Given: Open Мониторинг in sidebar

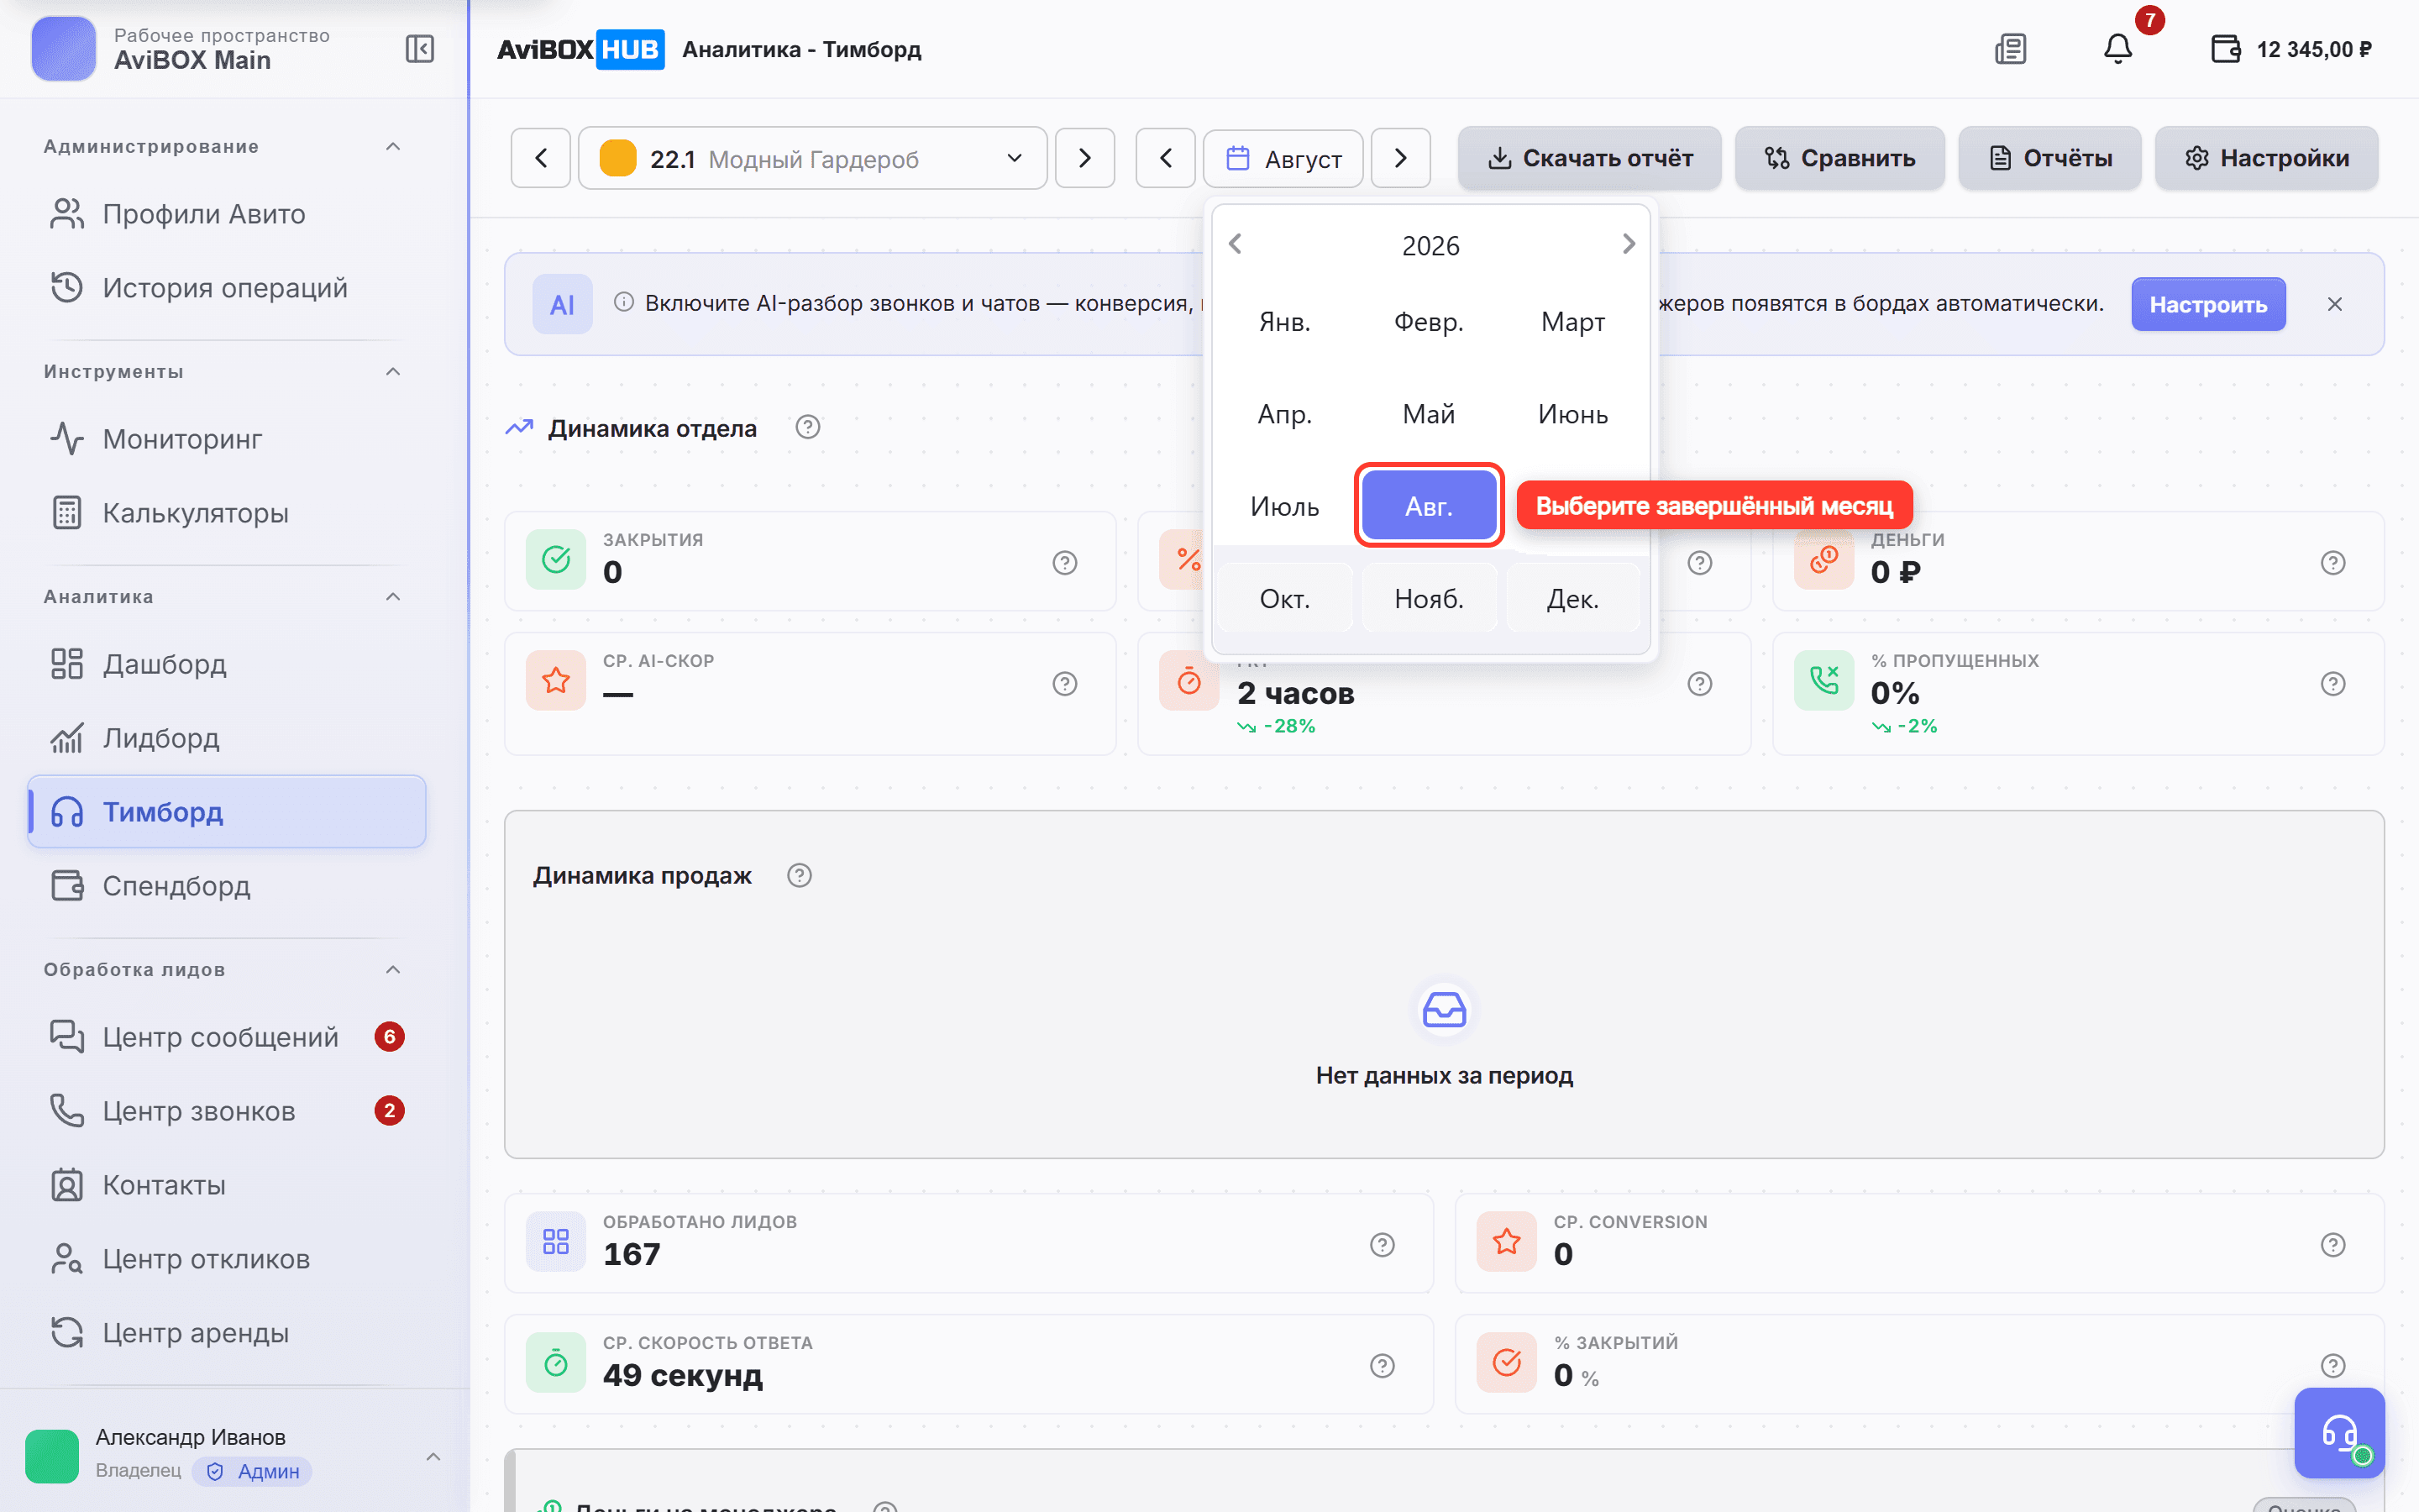Looking at the screenshot, I should coord(227,439).
